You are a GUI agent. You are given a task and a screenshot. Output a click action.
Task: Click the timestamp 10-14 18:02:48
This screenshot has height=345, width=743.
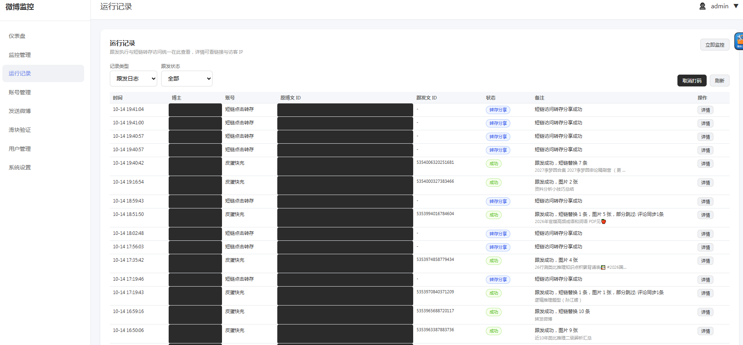tap(128, 233)
